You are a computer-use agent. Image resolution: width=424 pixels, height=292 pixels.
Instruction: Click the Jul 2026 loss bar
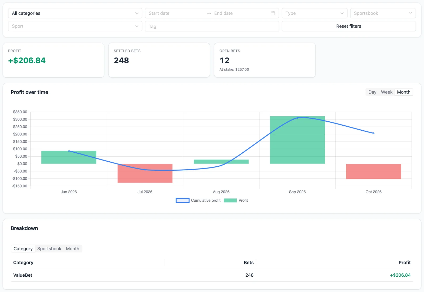click(145, 173)
